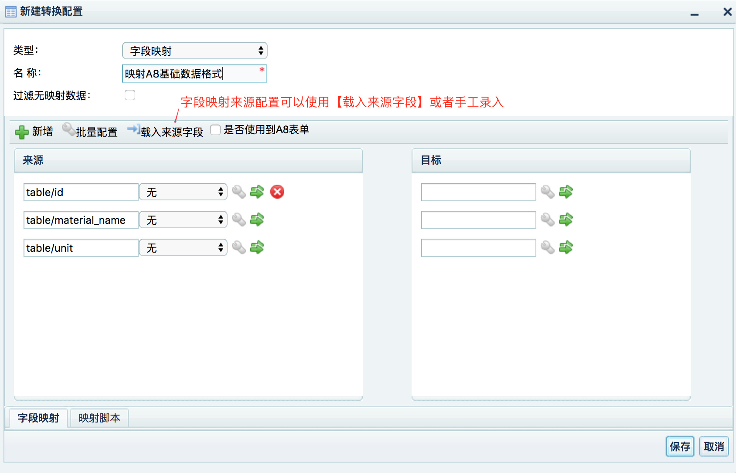736x473 pixels.
Task: Click the 名称 text input field
Action: 194,74
